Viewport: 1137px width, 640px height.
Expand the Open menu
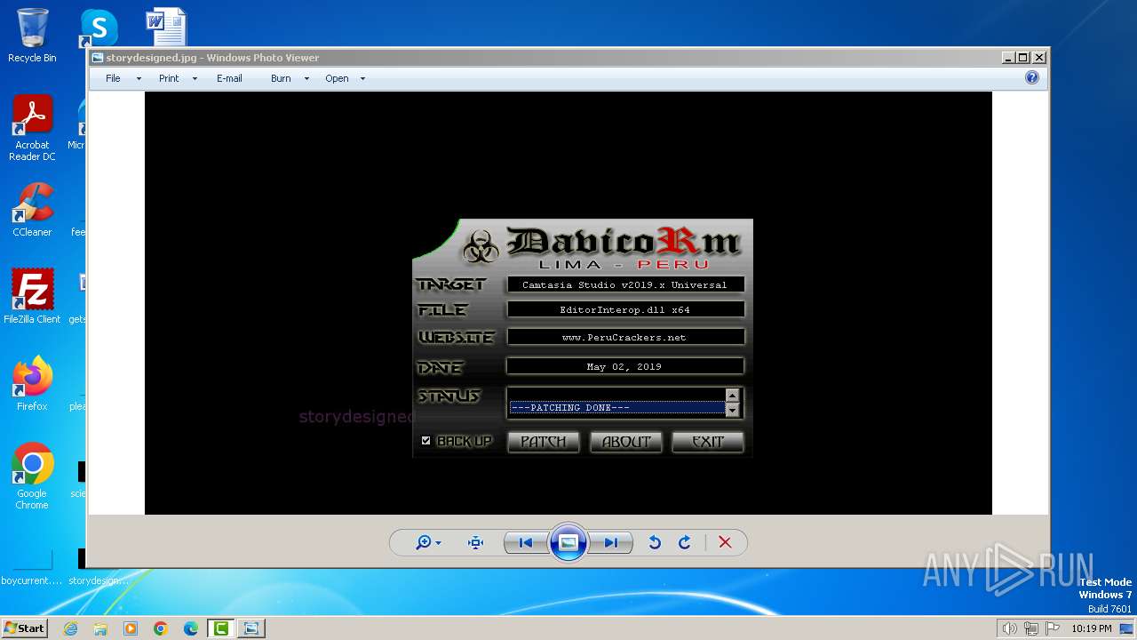(x=337, y=78)
